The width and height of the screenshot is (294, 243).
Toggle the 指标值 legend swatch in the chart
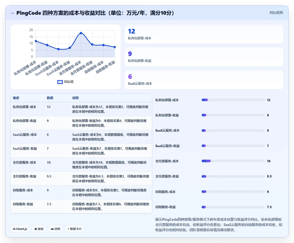tap(60, 82)
